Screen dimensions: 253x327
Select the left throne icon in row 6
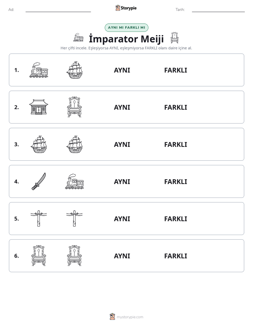[39, 256]
